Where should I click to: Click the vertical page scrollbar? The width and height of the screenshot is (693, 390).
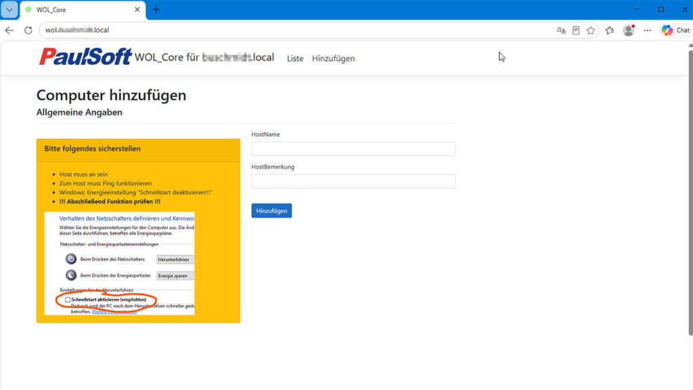pos(690,193)
